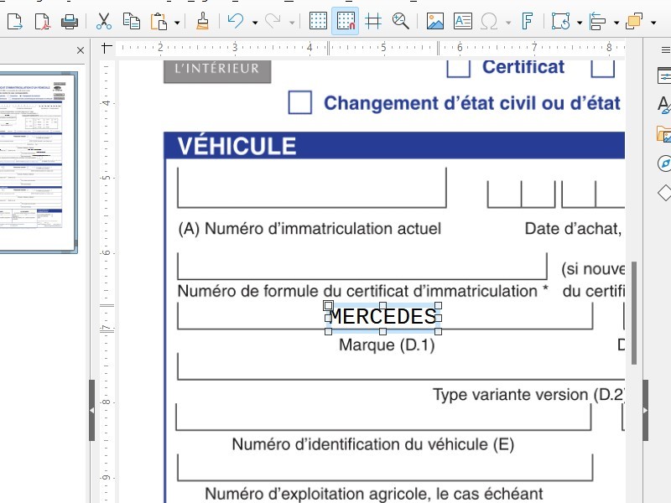Export directly as PDF

pos(43,21)
